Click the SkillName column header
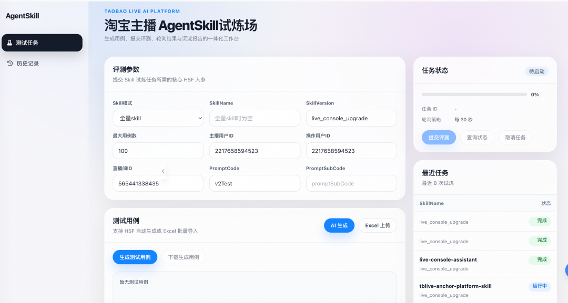Image resolution: width=568 pixels, height=303 pixels. pyautogui.click(x=431, y=203)
